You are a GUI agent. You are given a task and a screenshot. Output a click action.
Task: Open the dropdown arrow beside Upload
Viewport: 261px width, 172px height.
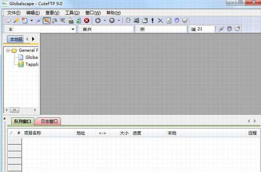[x=119, y=21]
